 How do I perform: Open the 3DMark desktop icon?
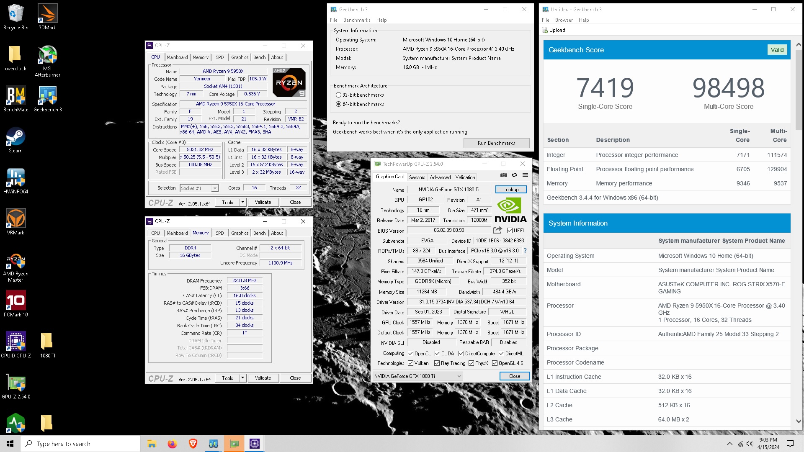click(47, 17)
